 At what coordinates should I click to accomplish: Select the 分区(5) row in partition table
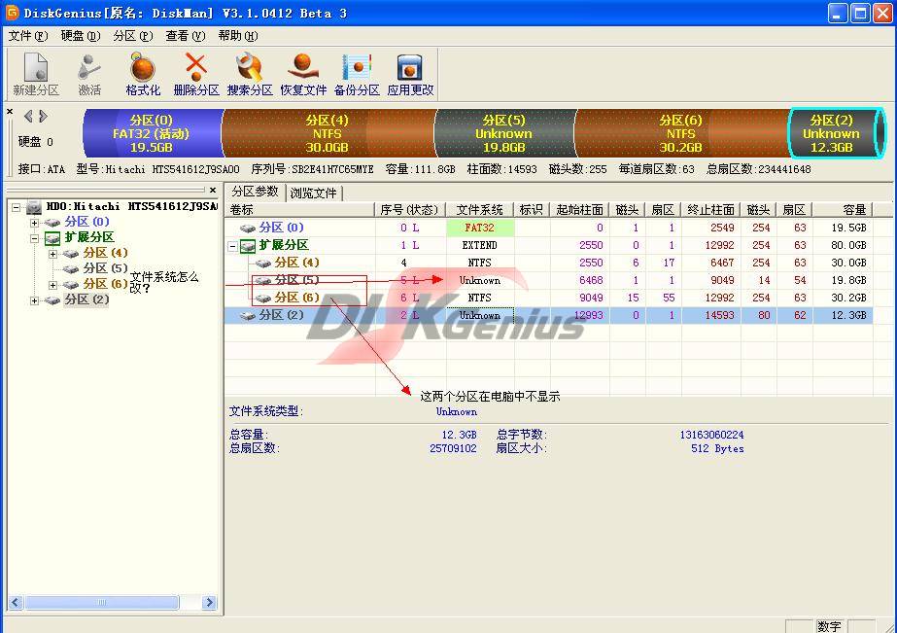coord(549,280)
